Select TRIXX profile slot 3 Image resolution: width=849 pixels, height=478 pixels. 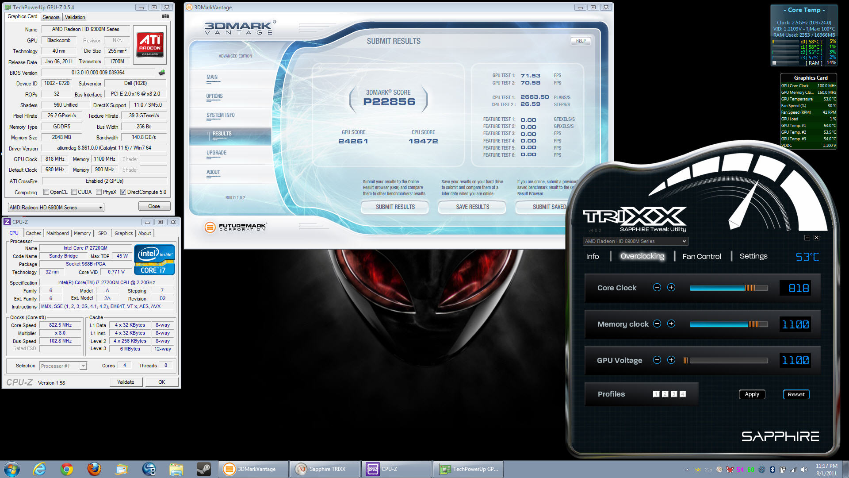(674, 394)
